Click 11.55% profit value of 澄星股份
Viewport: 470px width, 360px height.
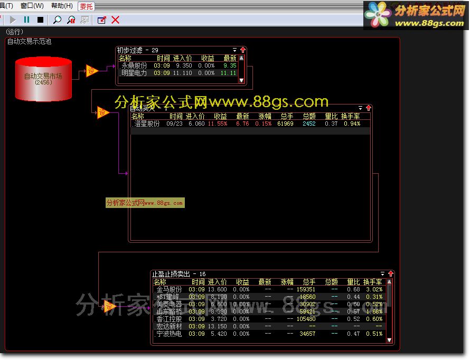(x=218, y=124)
